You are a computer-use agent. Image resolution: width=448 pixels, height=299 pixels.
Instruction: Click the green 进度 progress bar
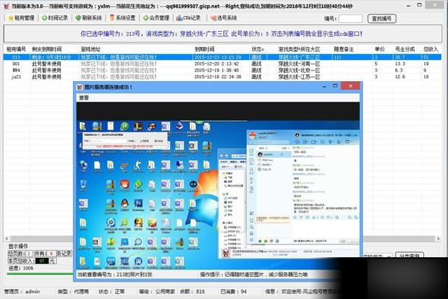tap(40, 274)
